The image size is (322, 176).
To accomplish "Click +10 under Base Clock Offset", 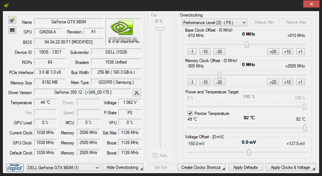I will 287,52.
